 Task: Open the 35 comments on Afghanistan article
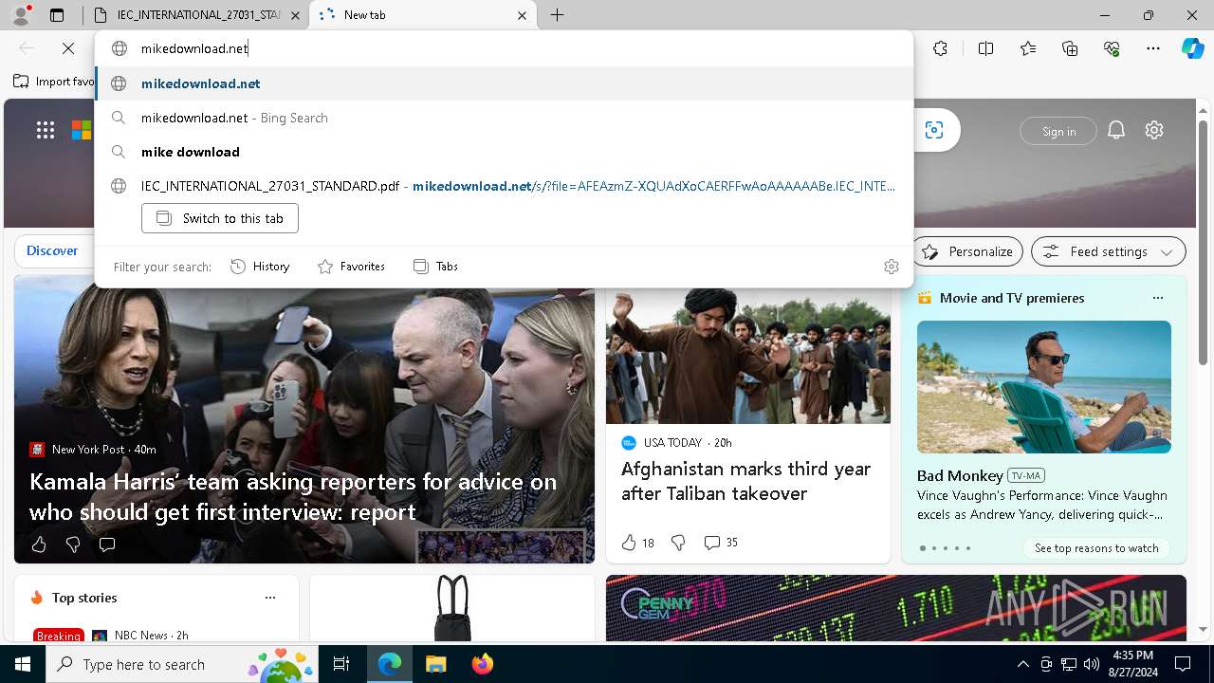tap(721, 543)
